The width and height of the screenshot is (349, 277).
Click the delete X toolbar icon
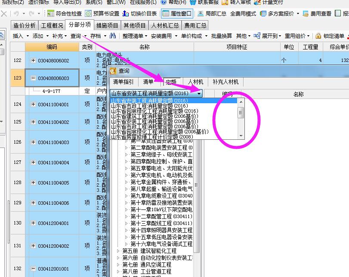[x=4, y=14]
